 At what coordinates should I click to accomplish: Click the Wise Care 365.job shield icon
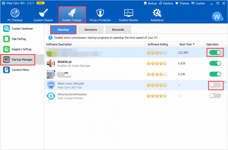(51, 85)
